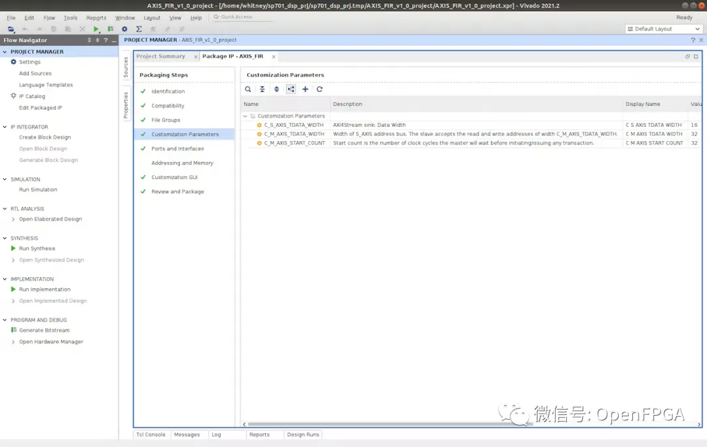Screen dimensions: 707x447
Task: Open the File menu
Action: click(11, 18)
